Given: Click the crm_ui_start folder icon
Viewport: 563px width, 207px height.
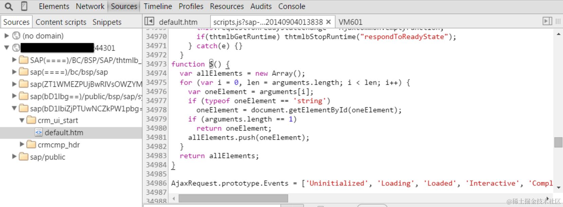Looking at the screenshot, I should tap(31, 120).
